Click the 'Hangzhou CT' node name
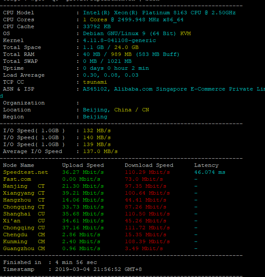The image size is (265, 277). click(x=24, y=200)
